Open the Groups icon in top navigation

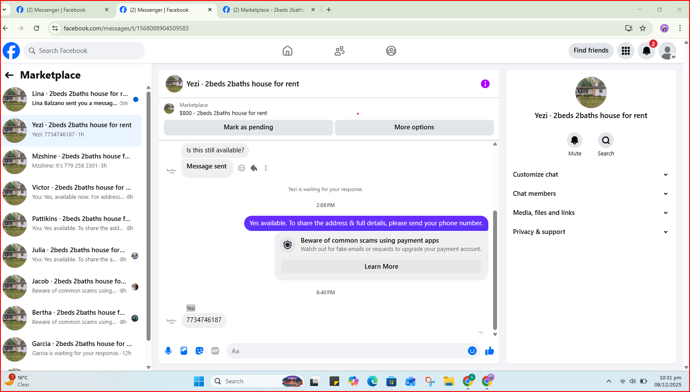point(391,51)
